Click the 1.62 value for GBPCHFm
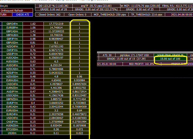The height and width of the screenshot is (139, 193). 33,24
